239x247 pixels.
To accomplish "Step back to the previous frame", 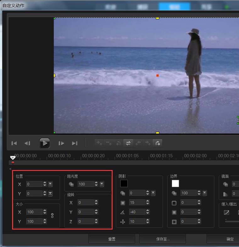I will 27,143.
